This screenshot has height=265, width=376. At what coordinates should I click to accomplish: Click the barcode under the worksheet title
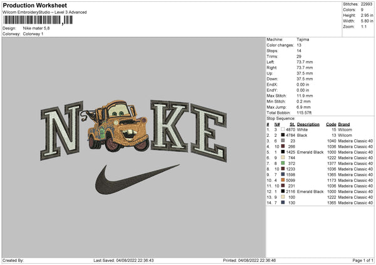[x=38, y=20]
